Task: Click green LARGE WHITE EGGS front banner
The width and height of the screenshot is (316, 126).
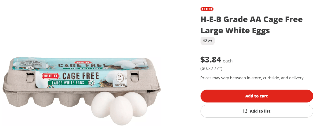Action: 67,82
